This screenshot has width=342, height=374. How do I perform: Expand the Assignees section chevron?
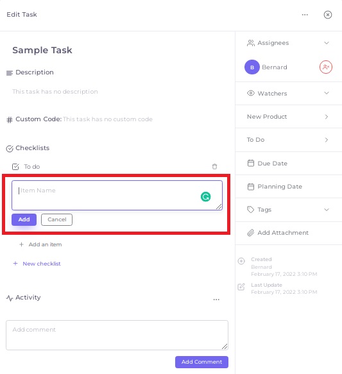point(327,43)
